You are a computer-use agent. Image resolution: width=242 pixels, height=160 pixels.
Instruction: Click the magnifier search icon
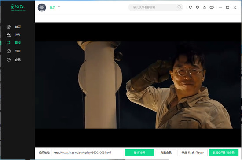tap(180, 7)
